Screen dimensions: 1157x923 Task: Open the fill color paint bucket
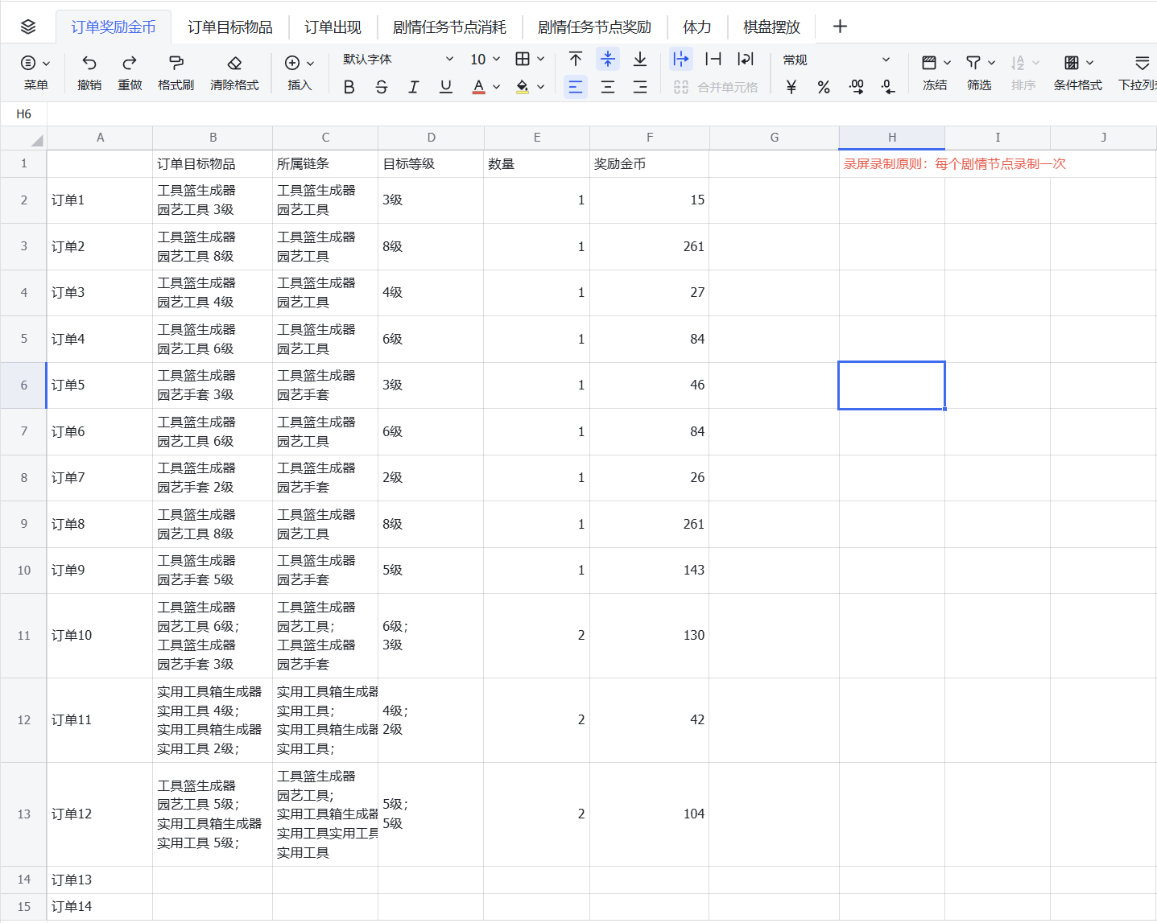pyautogui.click(x=523, y=87)
